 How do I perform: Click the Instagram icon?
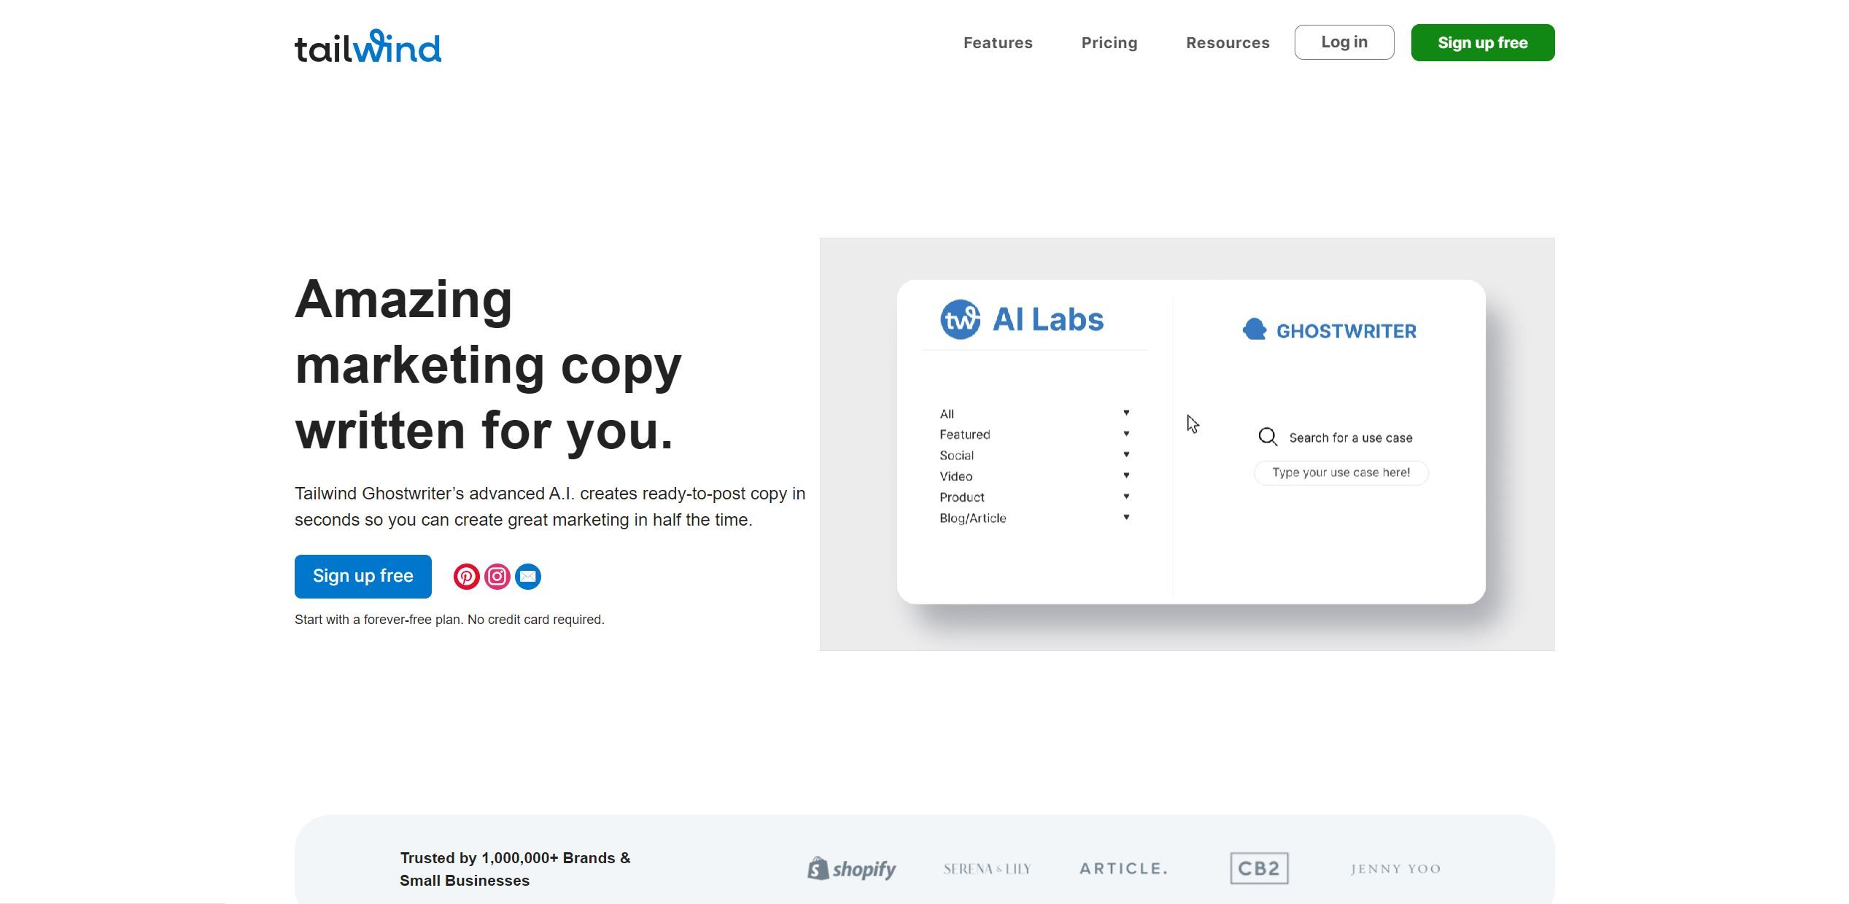pos(497,577)
